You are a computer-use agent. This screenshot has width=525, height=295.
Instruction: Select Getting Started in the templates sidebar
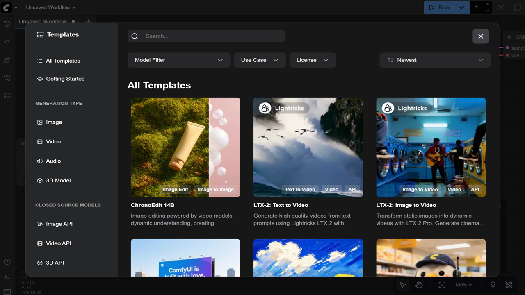point(65,79)
